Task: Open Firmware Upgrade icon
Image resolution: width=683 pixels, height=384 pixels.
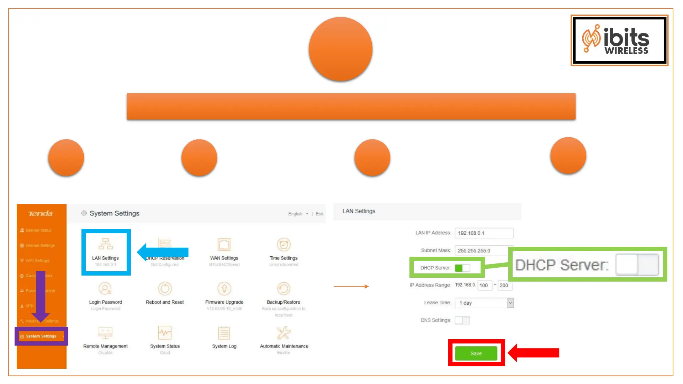Action: tap(224, 288)
